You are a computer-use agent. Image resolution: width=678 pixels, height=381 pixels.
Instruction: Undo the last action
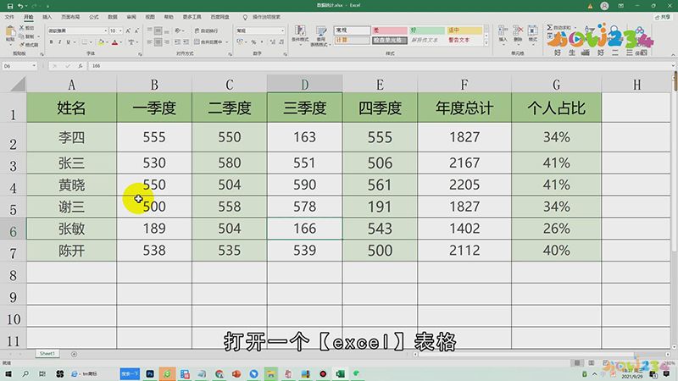20,6
